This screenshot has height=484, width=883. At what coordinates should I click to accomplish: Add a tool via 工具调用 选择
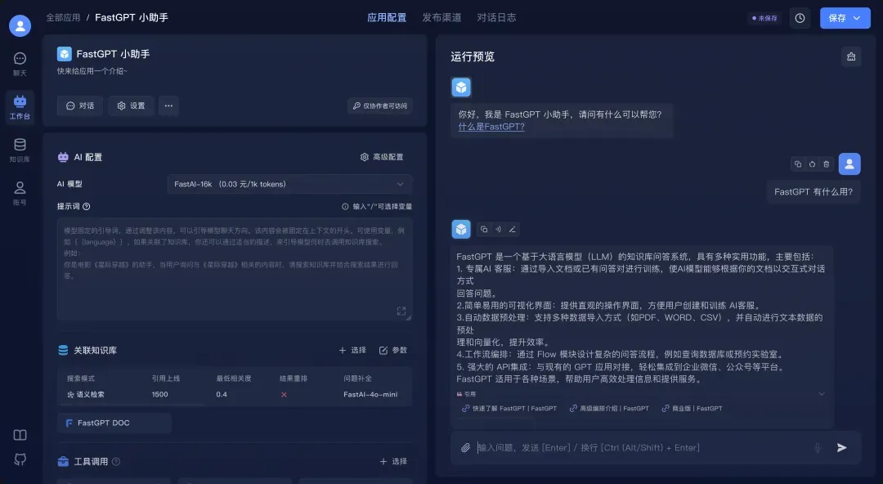coord(393,461)
